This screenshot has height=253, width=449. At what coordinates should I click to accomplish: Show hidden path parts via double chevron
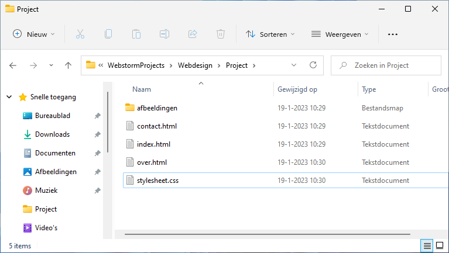101,65
